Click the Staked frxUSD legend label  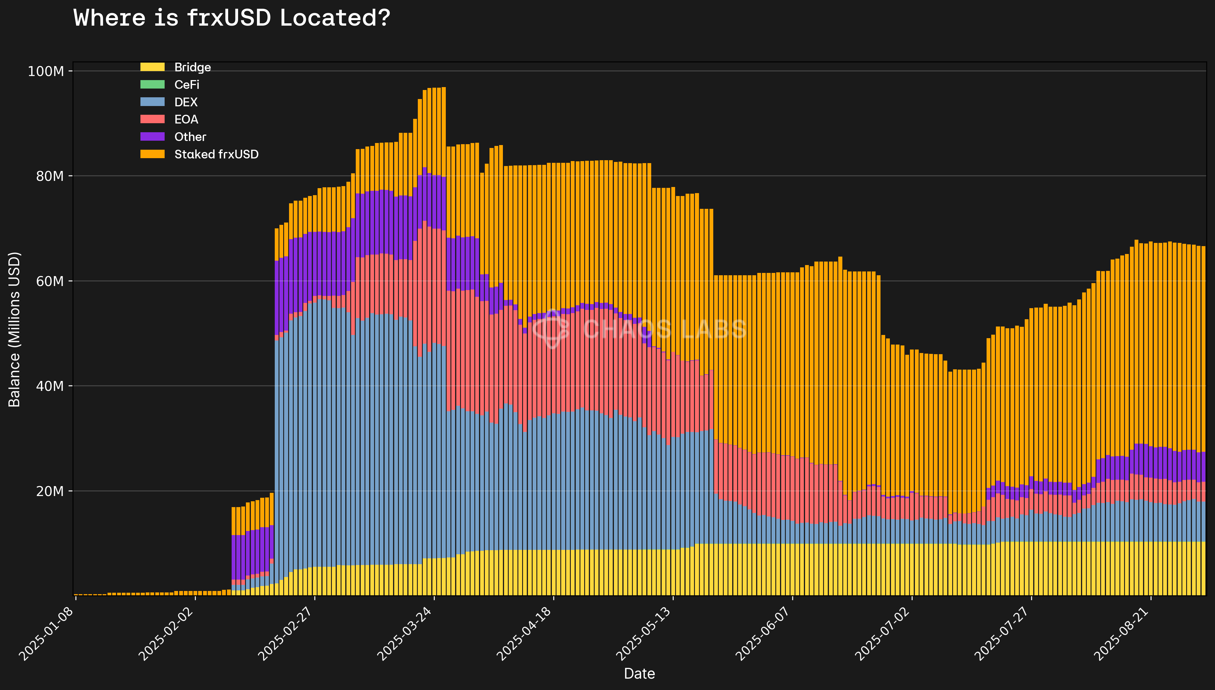coord(216,154)
